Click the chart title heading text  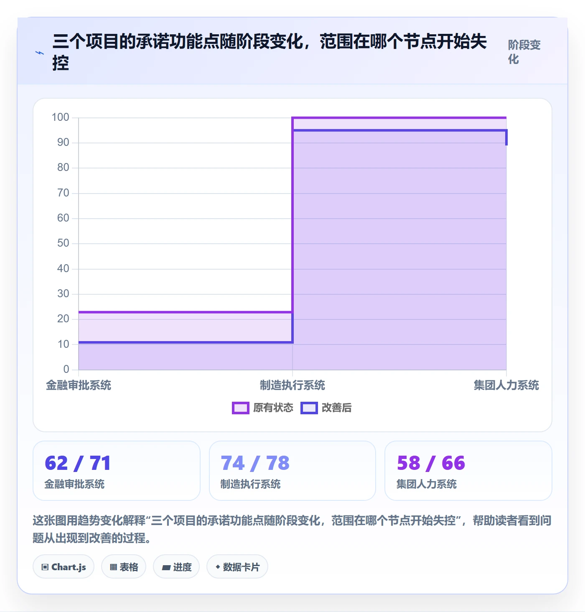coord(270,52)
